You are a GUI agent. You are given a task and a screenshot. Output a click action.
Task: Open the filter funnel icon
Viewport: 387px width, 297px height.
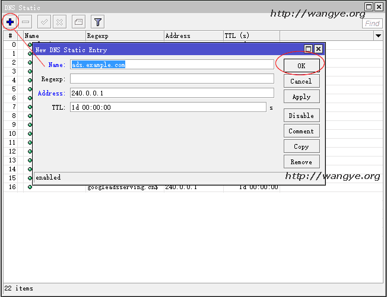tap(98, 22)
